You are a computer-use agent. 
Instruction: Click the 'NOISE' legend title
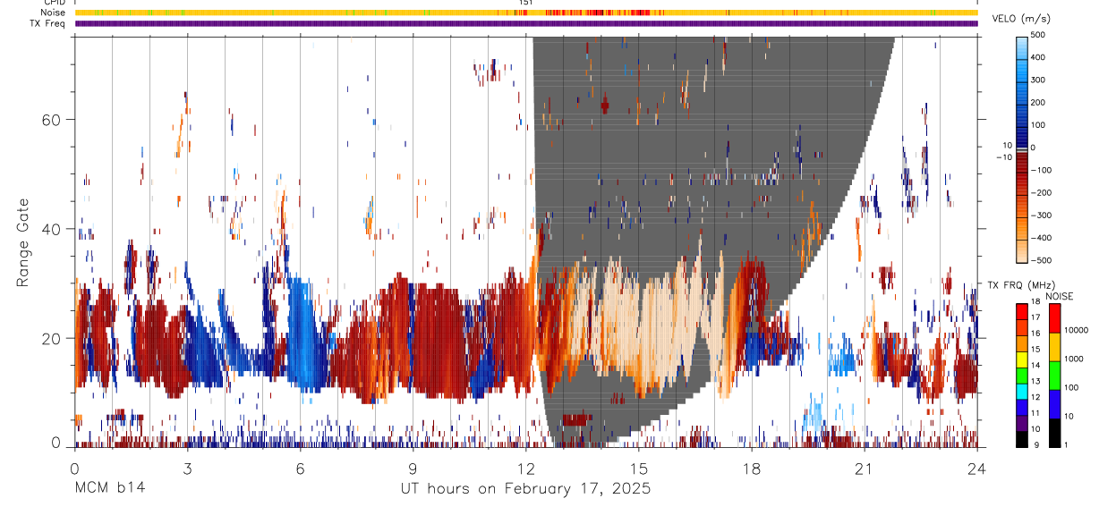point(1059,296)
